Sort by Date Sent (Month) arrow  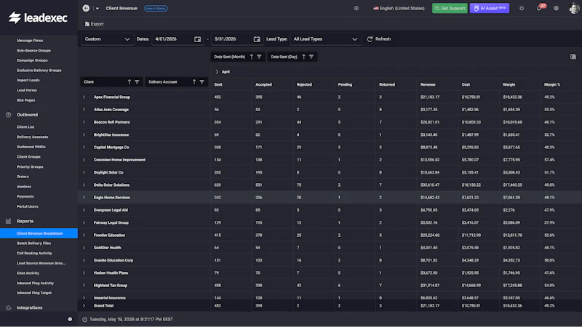[252, 57]
